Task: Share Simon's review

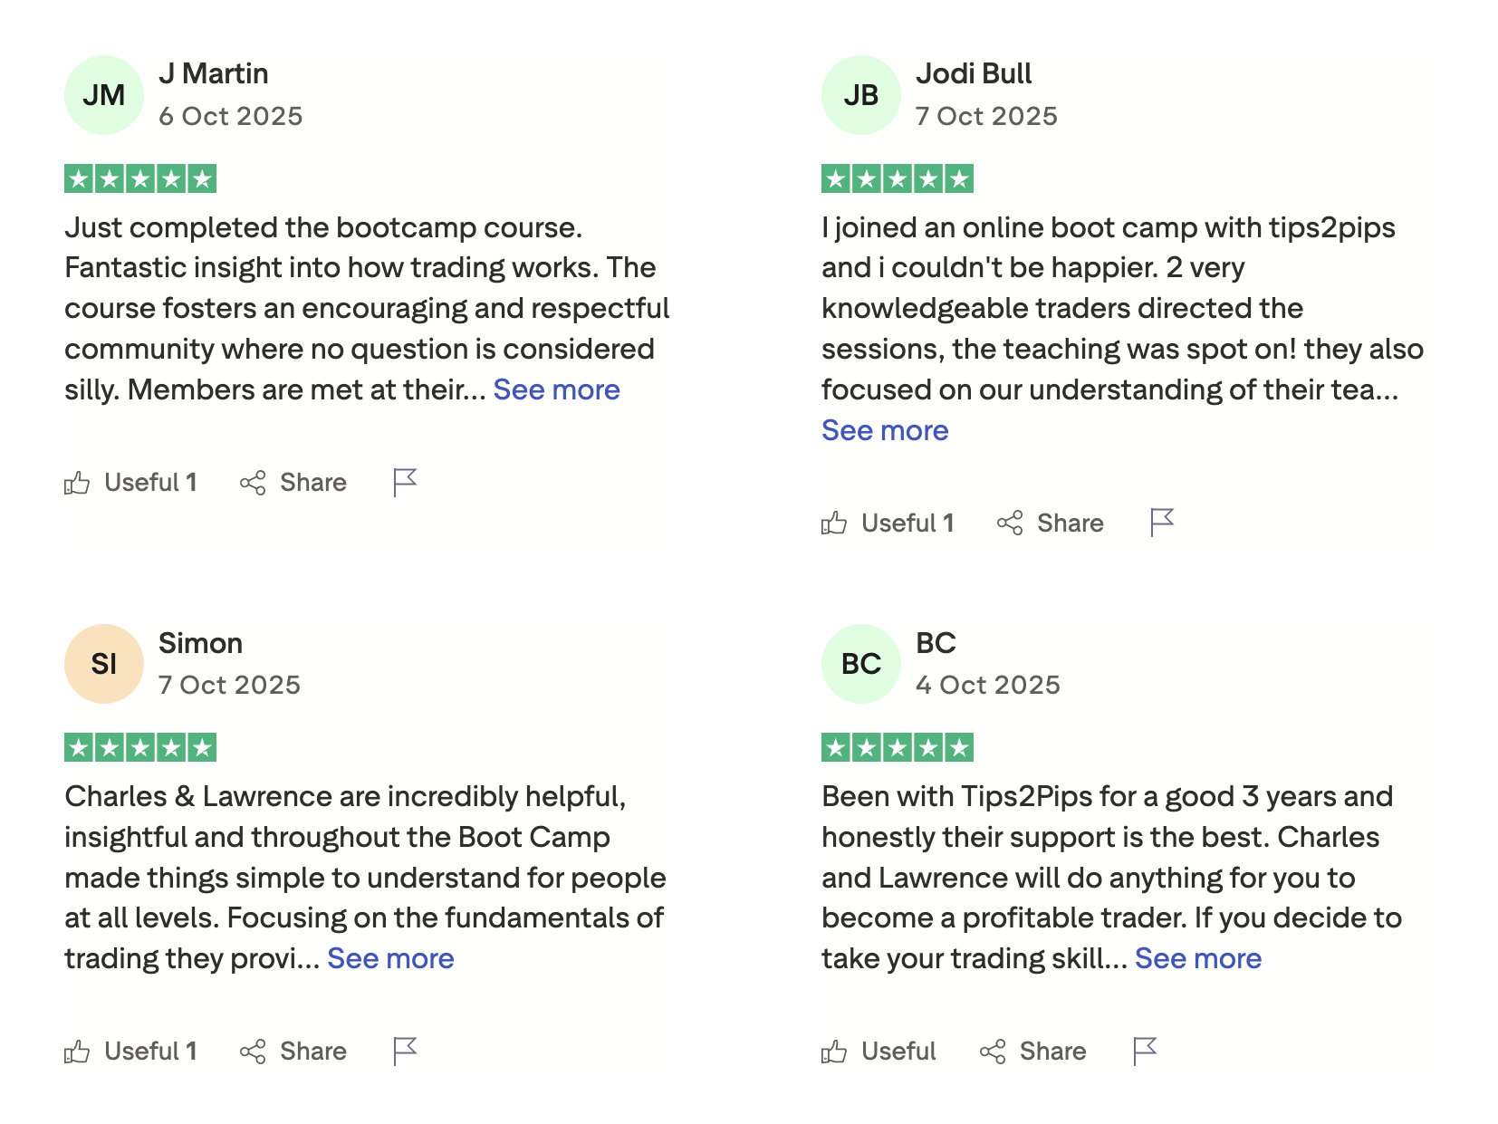Action: coord(293,1052)
